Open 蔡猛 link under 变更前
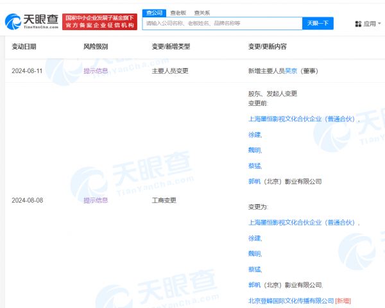385x308 pixels. (x=254, y=166)
